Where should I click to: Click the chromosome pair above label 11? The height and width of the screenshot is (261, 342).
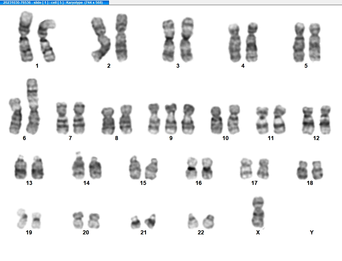pyautogui.click(x=271, y=120)
